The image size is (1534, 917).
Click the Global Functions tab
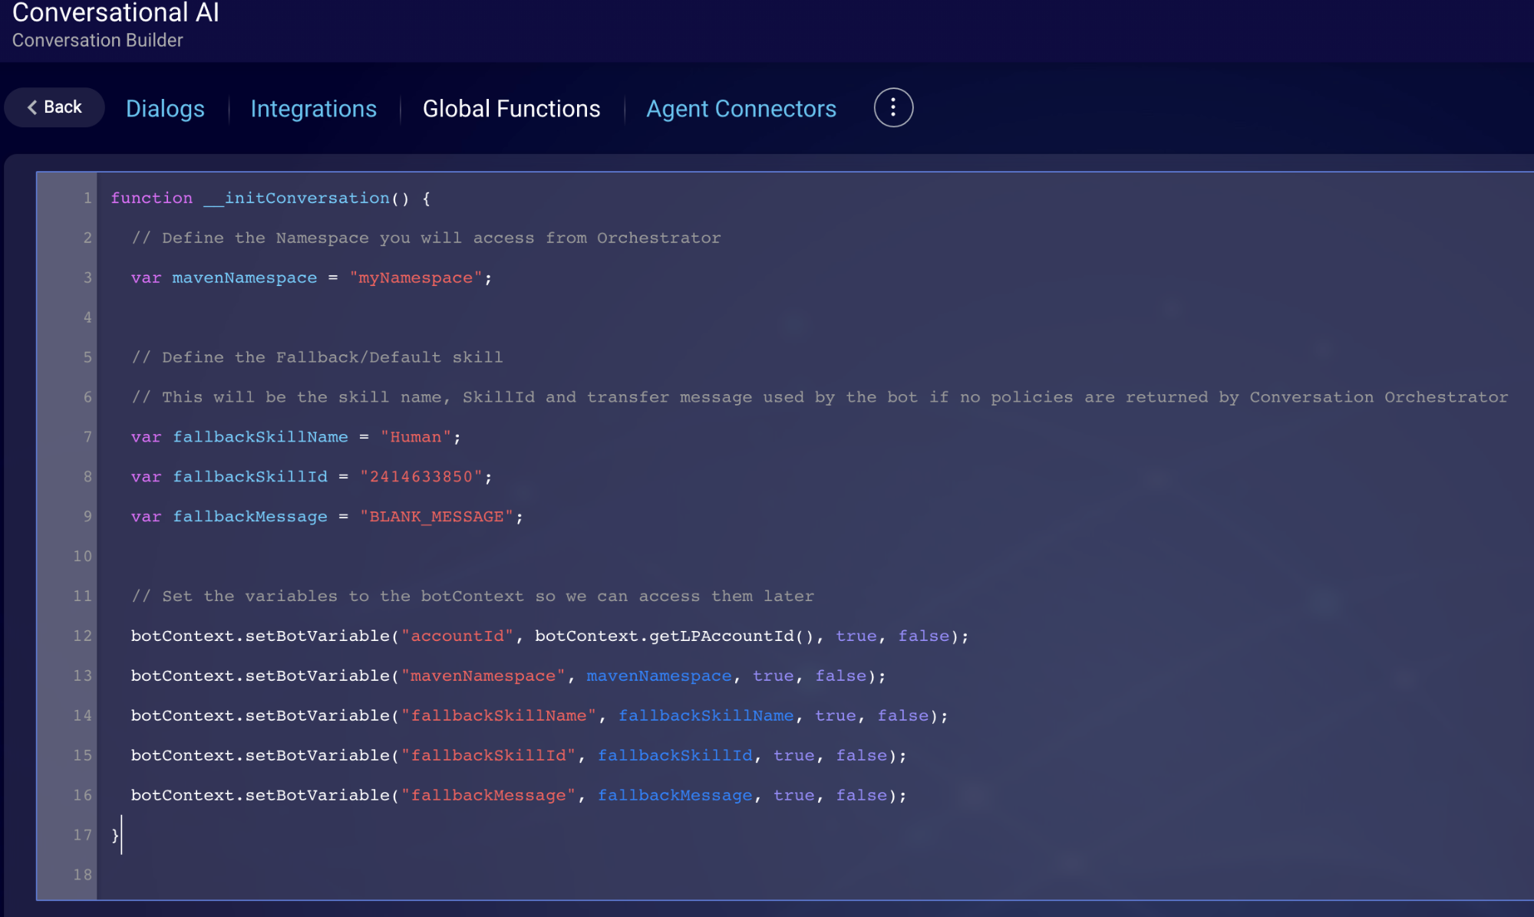(511, 107)
